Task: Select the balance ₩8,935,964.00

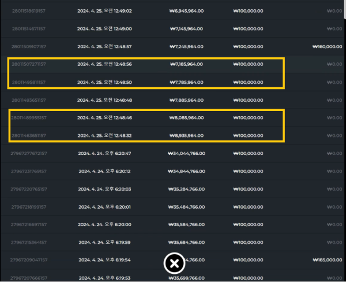Action: 186,136
